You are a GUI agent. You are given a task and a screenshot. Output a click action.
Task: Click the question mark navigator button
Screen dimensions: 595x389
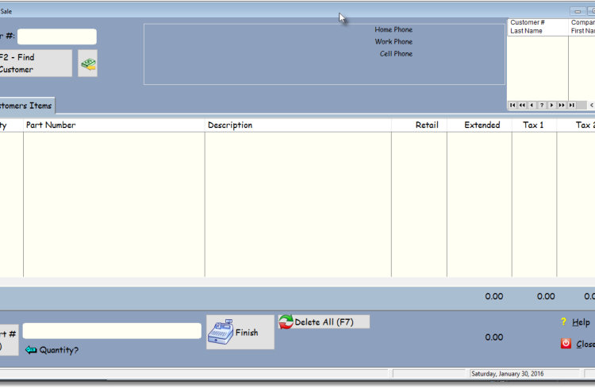[x=542, y=105]
